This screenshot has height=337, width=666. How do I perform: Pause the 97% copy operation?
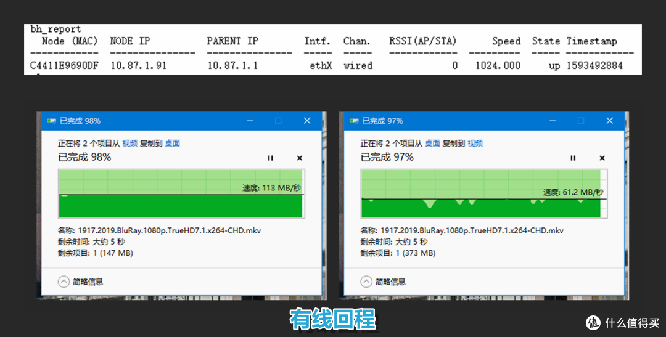pos(573,158)
